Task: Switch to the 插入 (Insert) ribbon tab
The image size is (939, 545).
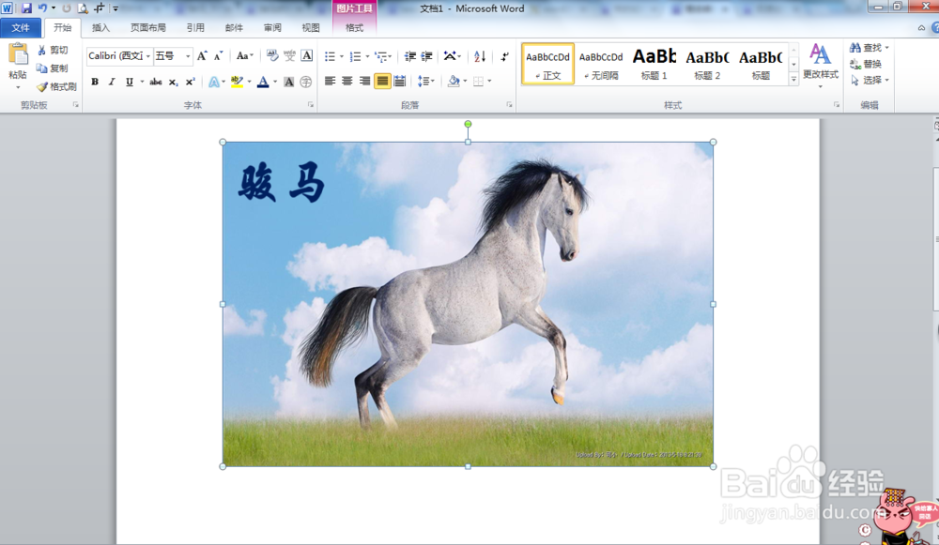Action: point(100,27)
